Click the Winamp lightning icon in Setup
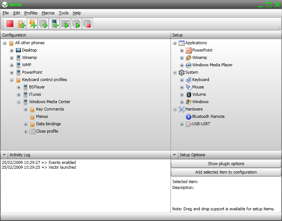The width and height of the screenshot is (282, 221). click(x=188, y=58)
